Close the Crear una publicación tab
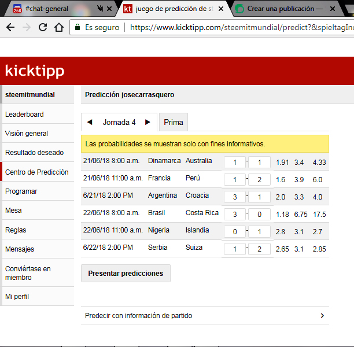This screenshot has height=347, width=354. [x=333, y=9]
